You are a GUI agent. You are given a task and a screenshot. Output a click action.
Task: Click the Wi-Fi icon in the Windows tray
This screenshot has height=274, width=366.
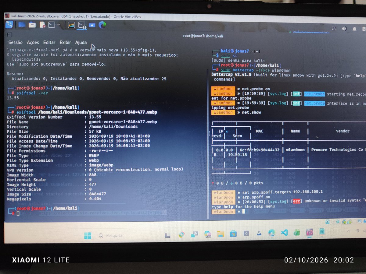pyautogui.click(x=357, y=231)
